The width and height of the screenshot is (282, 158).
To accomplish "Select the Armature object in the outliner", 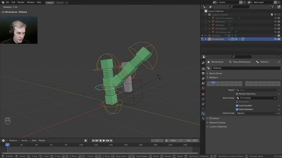I will pyautogui.click(x=215, y=36).
